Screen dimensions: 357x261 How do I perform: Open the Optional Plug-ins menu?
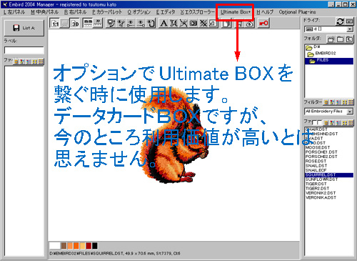(x=298, y=12)
